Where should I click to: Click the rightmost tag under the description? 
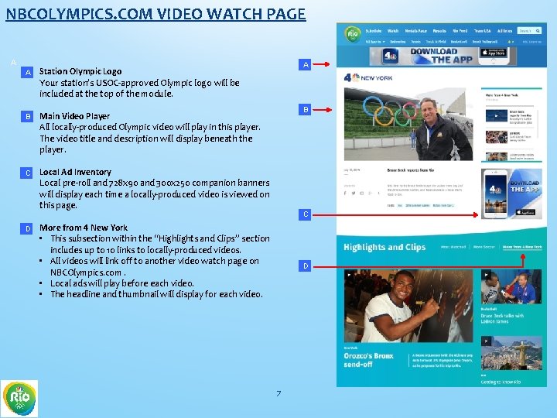pos(443,205)
